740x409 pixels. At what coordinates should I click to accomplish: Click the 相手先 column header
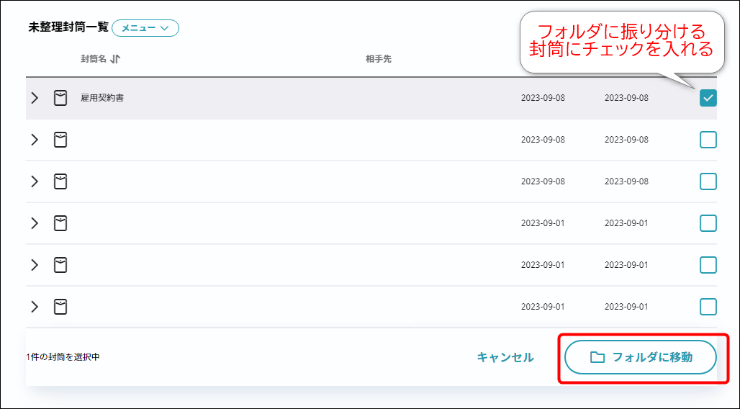(379, 59)
